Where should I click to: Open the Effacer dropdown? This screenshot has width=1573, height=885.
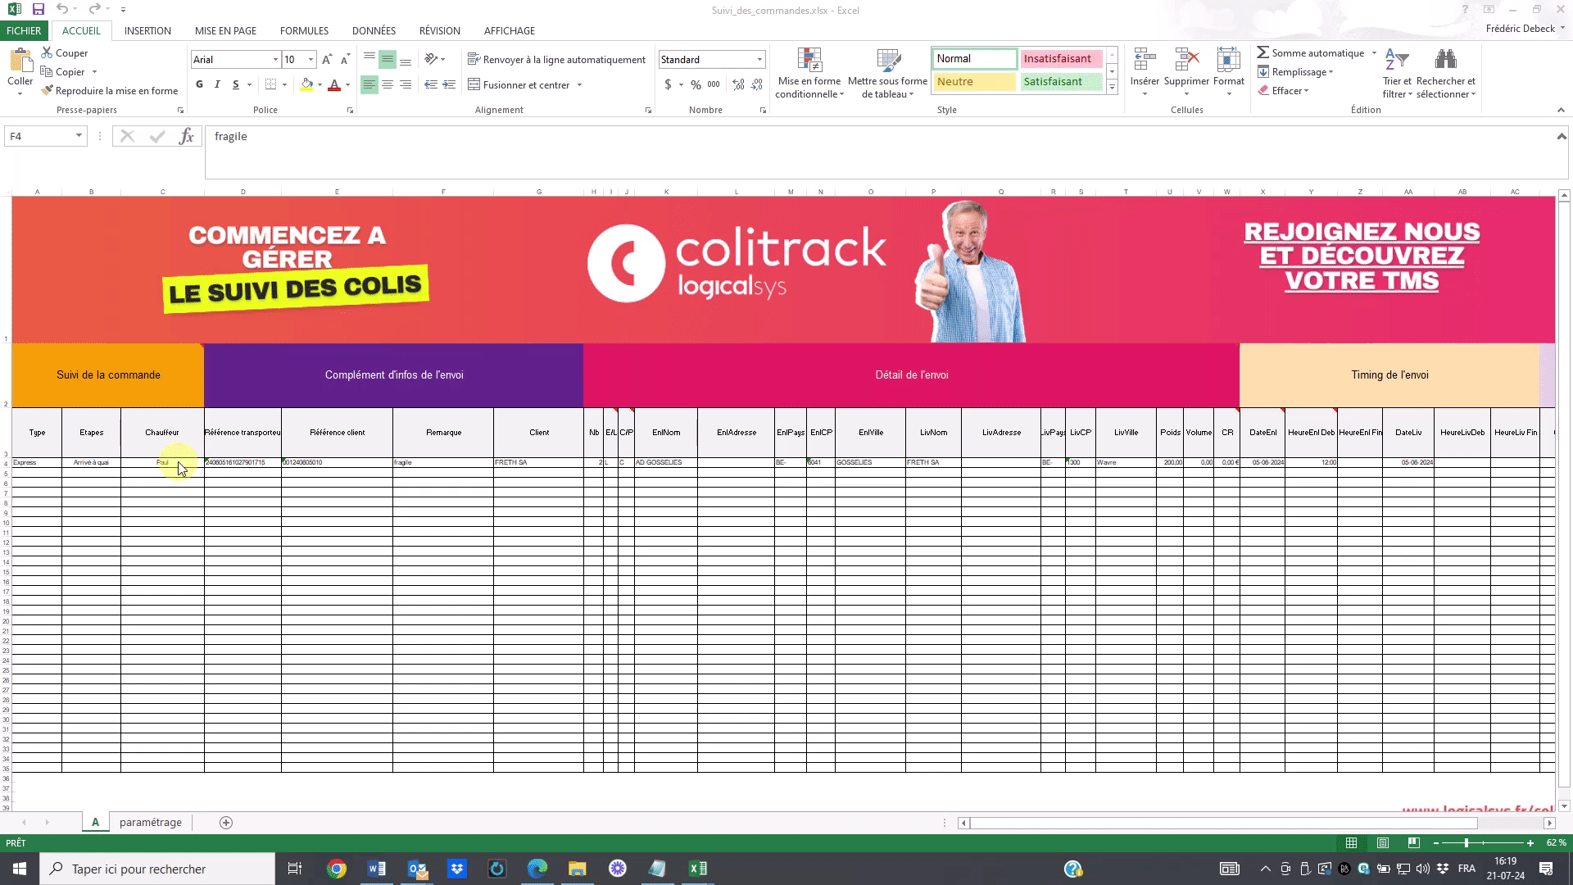point(1284,91)
